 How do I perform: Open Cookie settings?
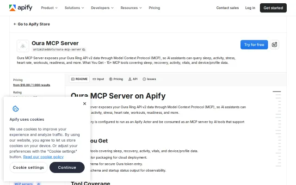point(28,167)
